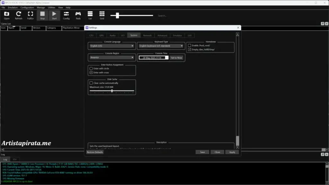Switch to the Network settings tab
Viewport: 329px width, 185px height.
pos(147,36)
